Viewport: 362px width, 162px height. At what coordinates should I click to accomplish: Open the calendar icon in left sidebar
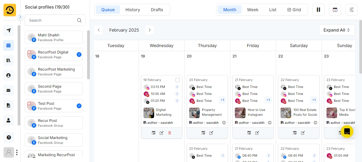click(9, 45)
